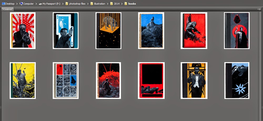Expand the chevron after Computer
The image size is (263, 121).
pyautogui.click(x=36, y=4)
